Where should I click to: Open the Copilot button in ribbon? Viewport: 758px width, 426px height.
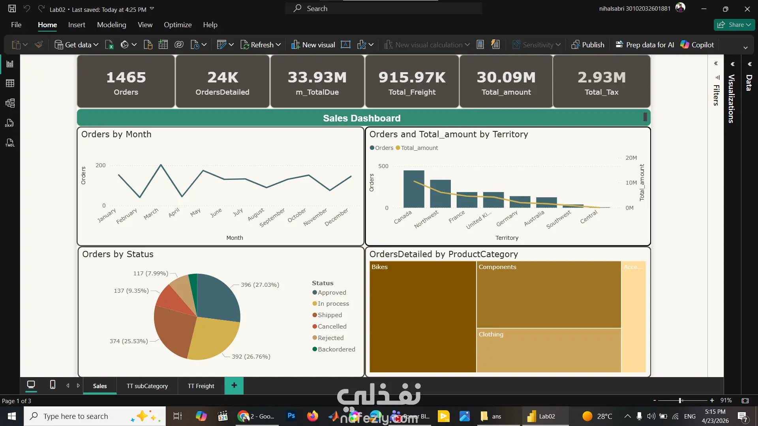click(697, 45)
